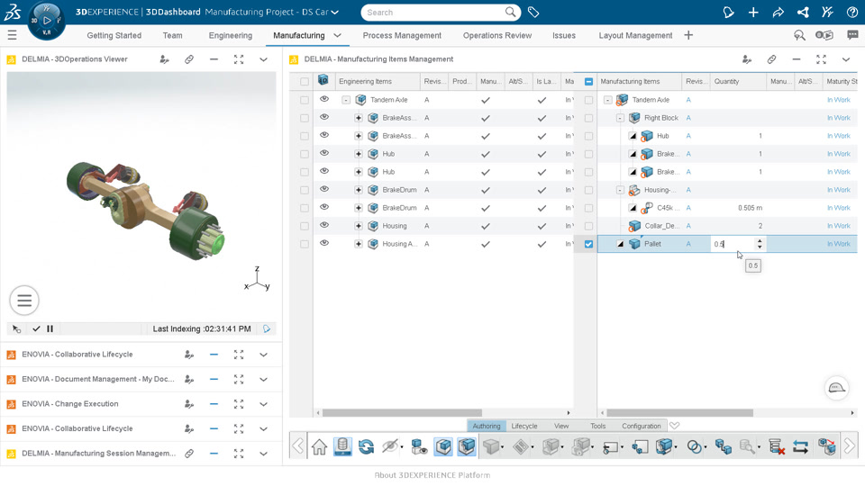Image resolution: width=865 pixels, height=486 pixels.
Task: Click the red-X delete list icon in toolbar
Action: [776, 446]
